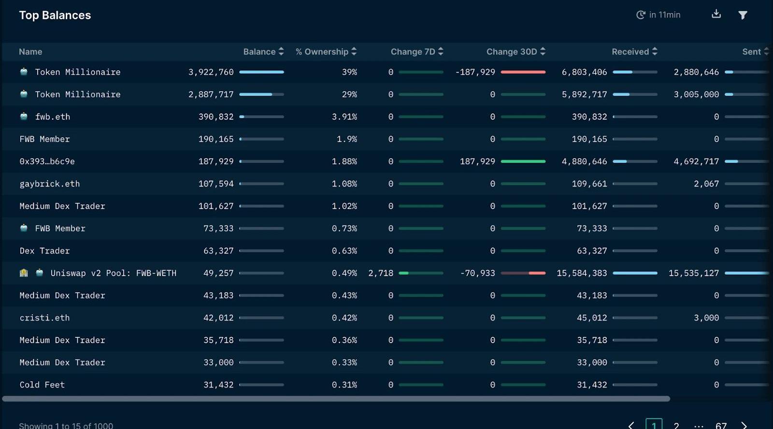Click the refresh timer icon
The width and height of the screenshot is (773, 429).
[641, 15]
